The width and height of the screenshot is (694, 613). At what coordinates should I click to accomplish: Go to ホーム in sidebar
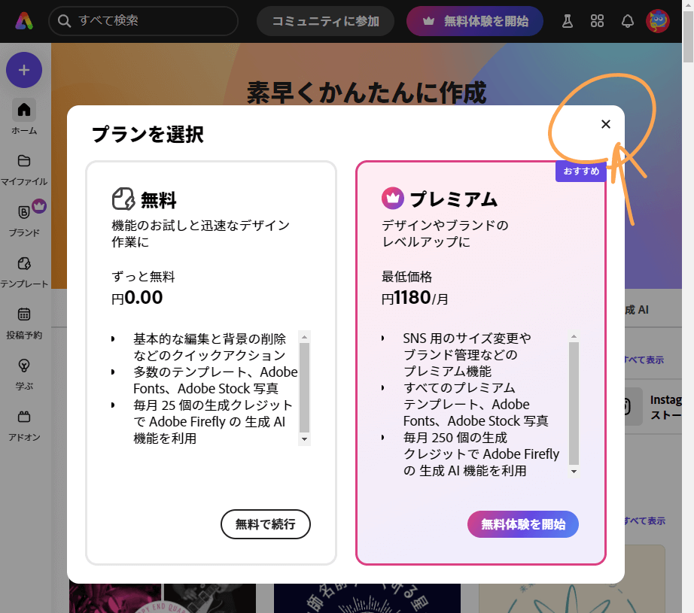(24, 117)
